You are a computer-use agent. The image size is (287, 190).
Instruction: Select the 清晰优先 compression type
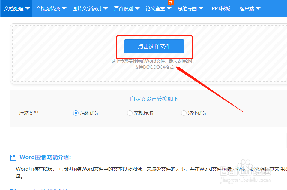point(76,113)
